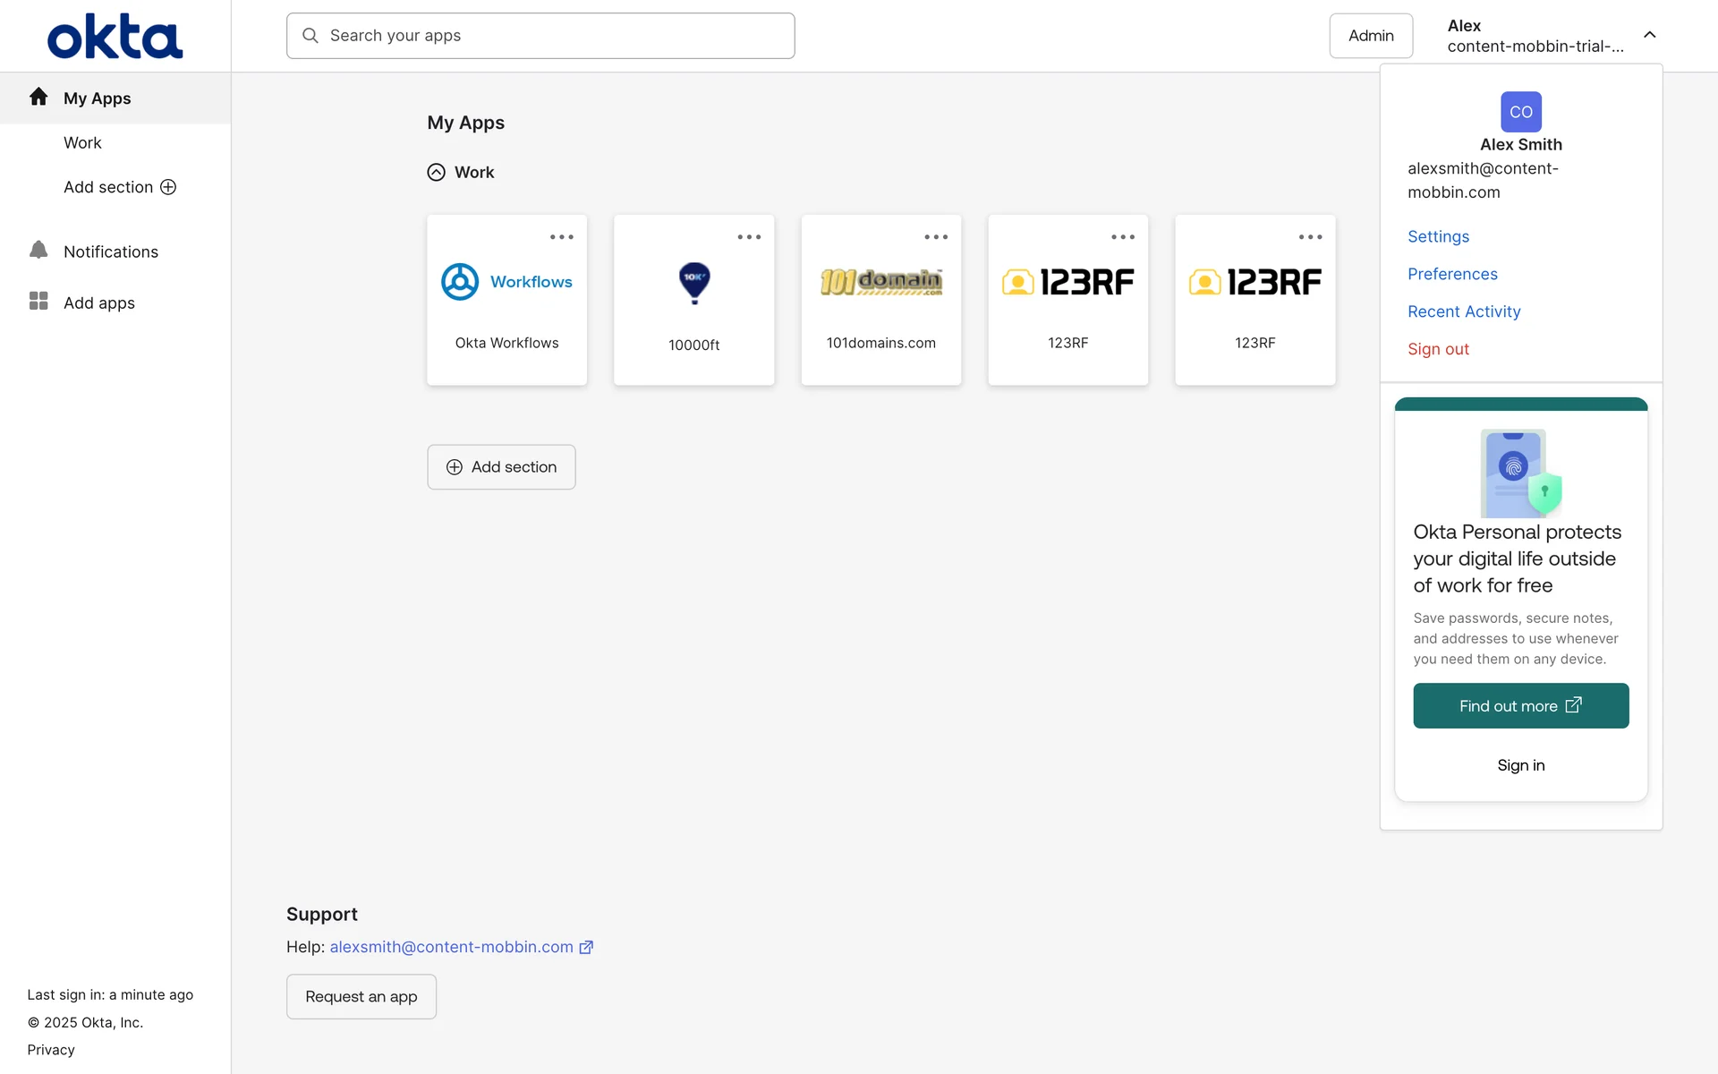
Task: Click the My Apps home icon
Action: (x=38, y=97)
